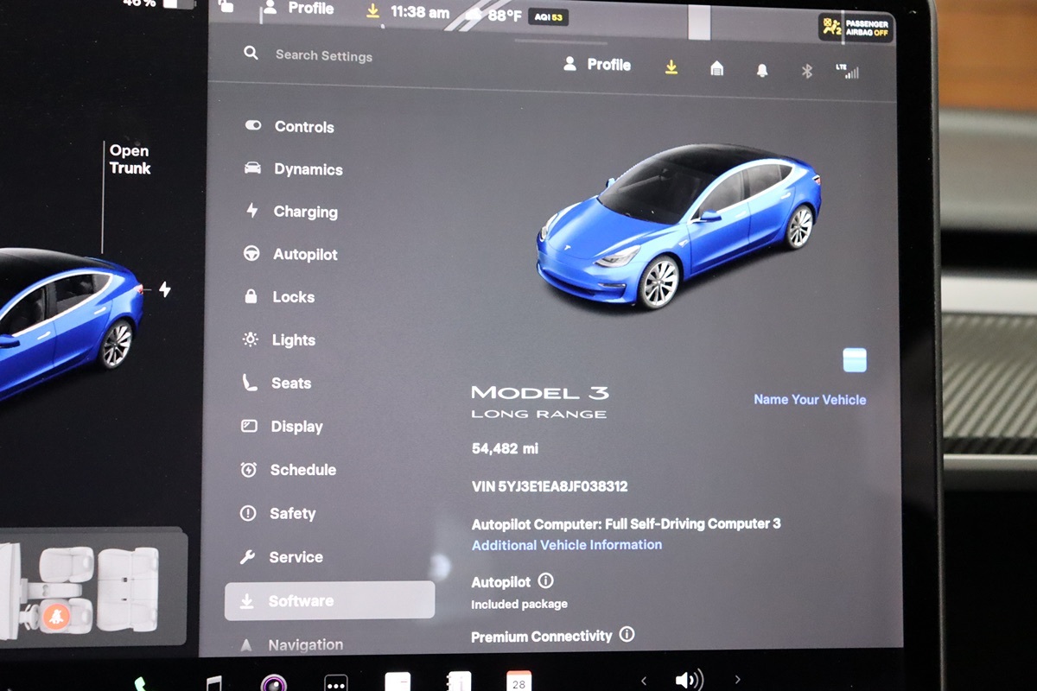Click the Premium Connectivity info icon

pyautogui.click(x=627, y=635)
